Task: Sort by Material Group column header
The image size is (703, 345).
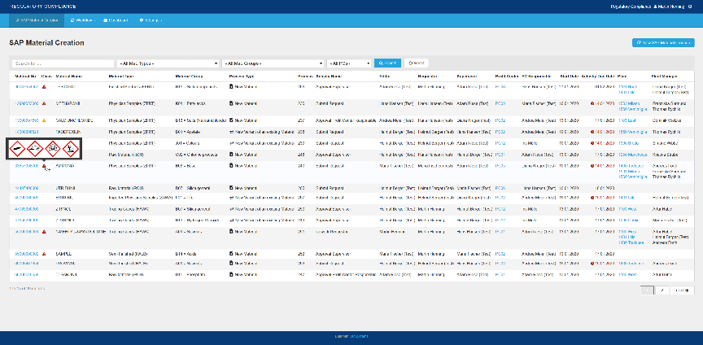Action: [x=189, y=76]
